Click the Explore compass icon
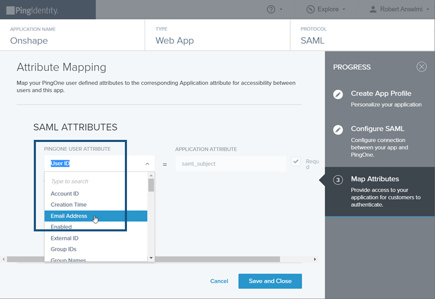This screenshot has width=435, height=299. 311,9
